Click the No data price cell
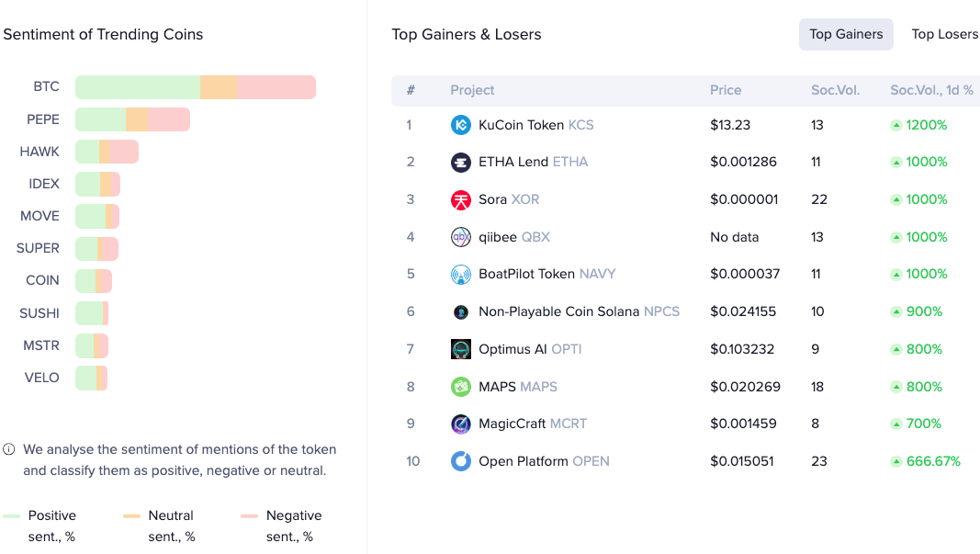The width and height of the screenshot is (980, 554). [735, 237]
